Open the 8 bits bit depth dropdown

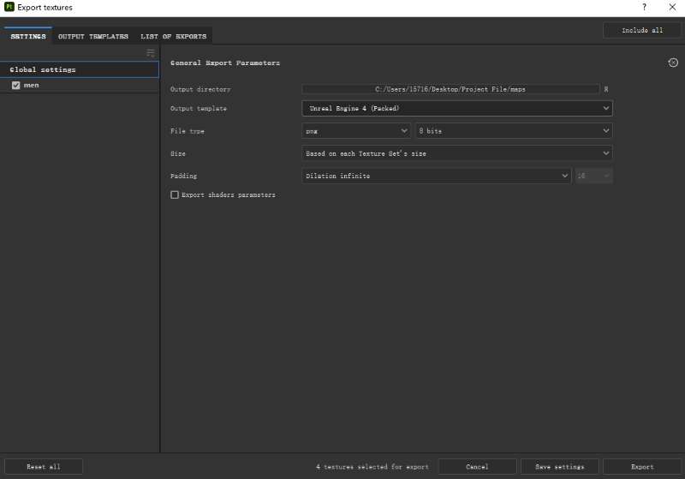[514, 131]
